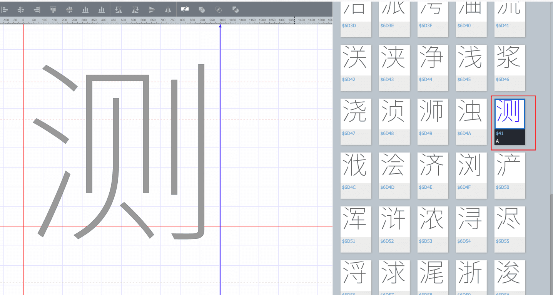Rotate the contour counter-clockwise
Viewport: 553px width, 295px height.
coord(119,10)
